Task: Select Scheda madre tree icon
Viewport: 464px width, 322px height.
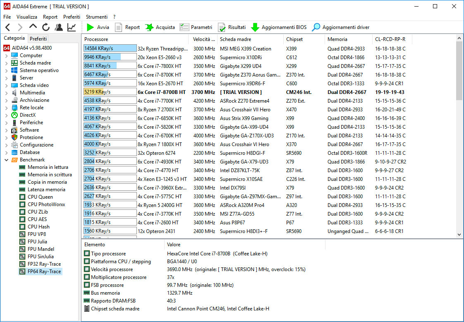Action: pyautogui.click(x=14, y=63)
